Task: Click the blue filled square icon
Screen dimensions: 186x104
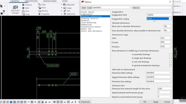Action: point(11,102)
